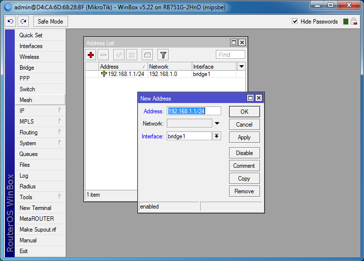Click the comment icon in Address List toolbar
This screenshot has height=261, width=364.
point(147,55)
